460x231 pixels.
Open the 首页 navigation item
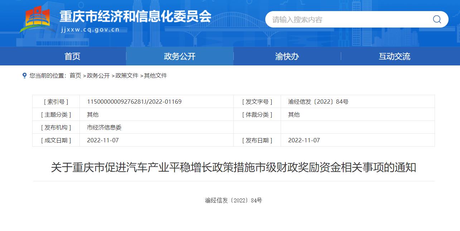[72, 56]
